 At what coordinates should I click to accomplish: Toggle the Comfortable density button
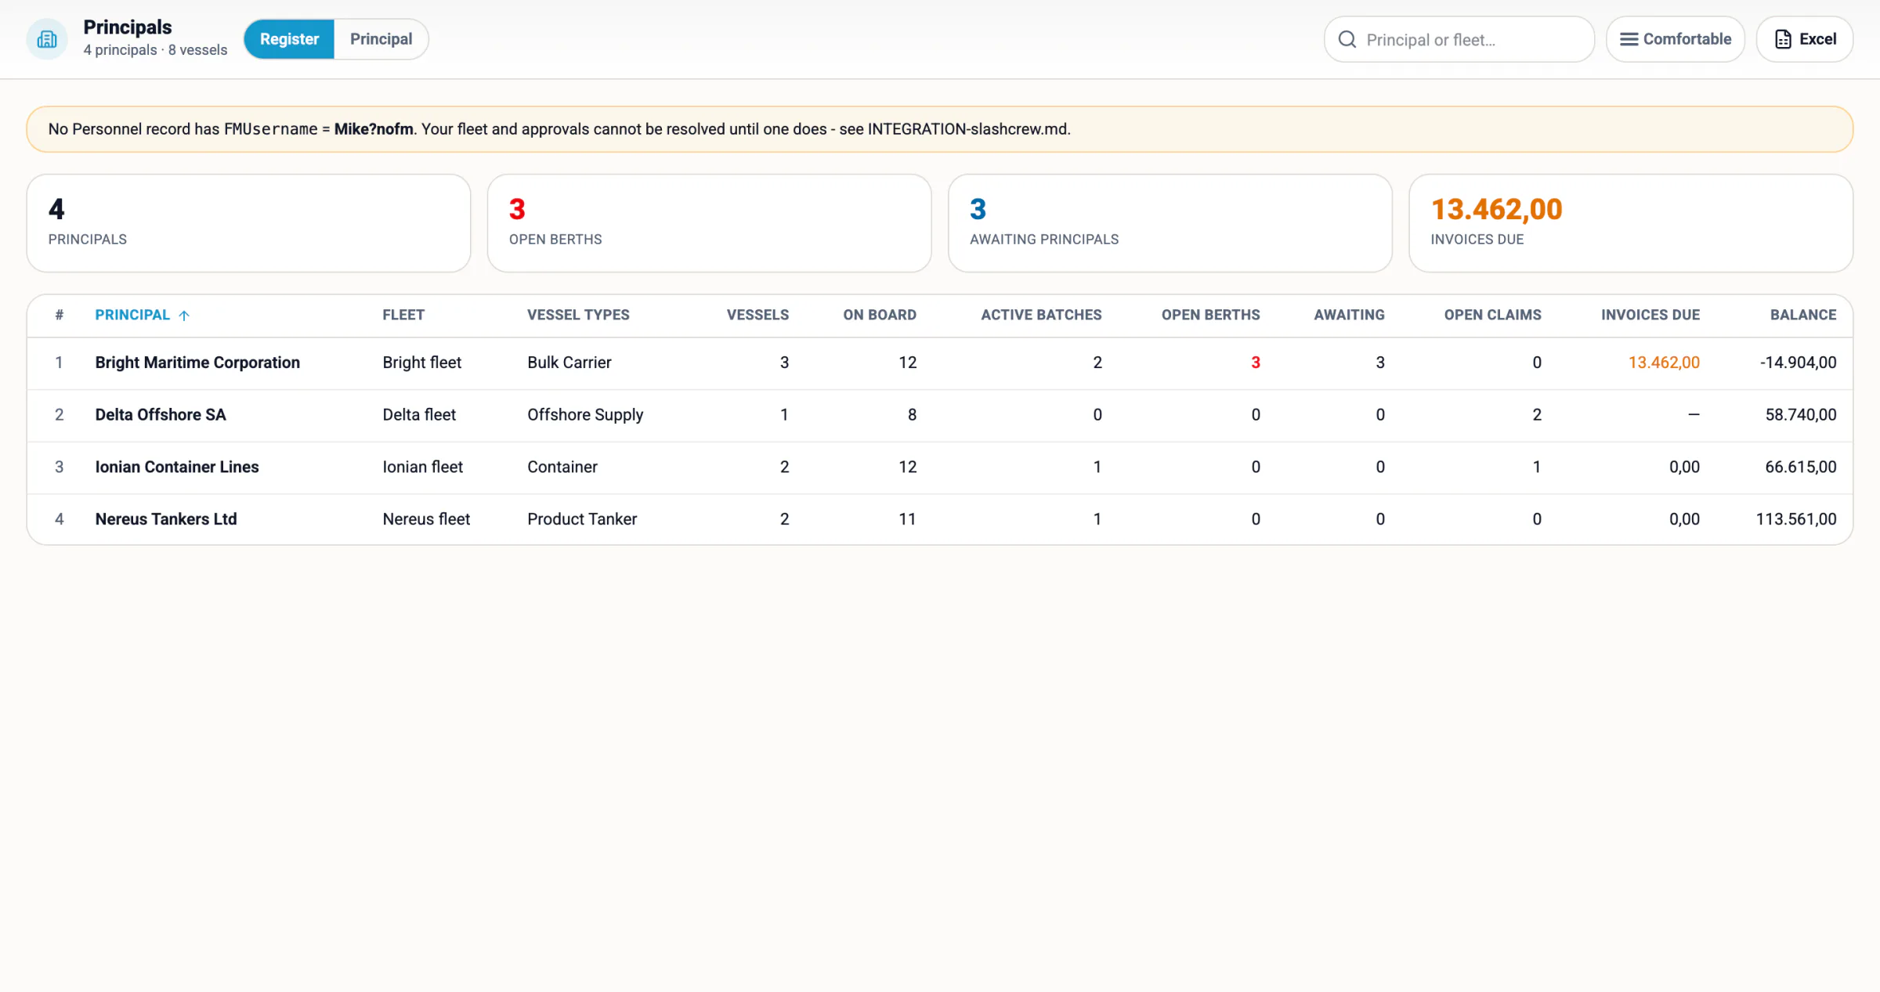[1675, 39]
